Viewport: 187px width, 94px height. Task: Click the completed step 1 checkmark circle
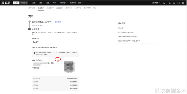coord(29,21)
